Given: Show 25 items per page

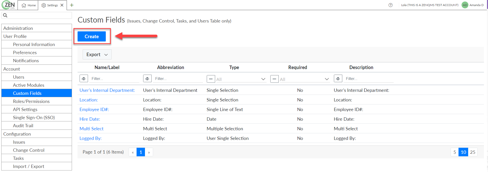Looking at the screenshot, I should pos(473,152).
